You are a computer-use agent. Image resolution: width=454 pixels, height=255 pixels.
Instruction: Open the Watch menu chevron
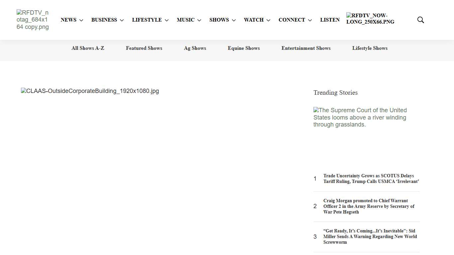pyautogui.click(x=268, y=20)
